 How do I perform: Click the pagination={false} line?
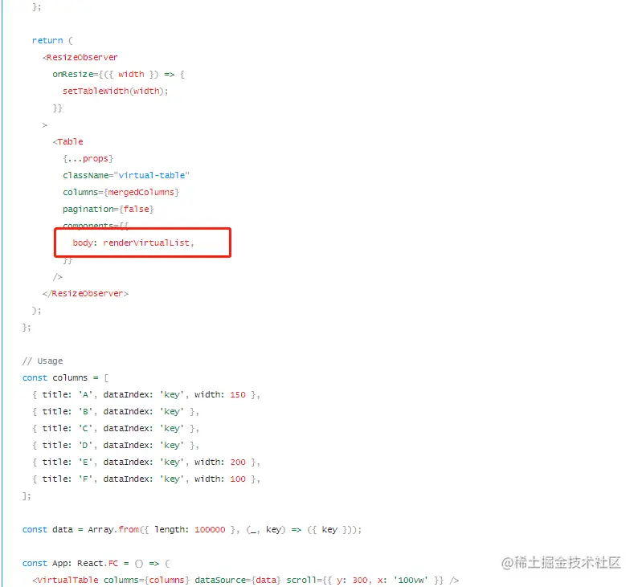[x=108, y=209]
